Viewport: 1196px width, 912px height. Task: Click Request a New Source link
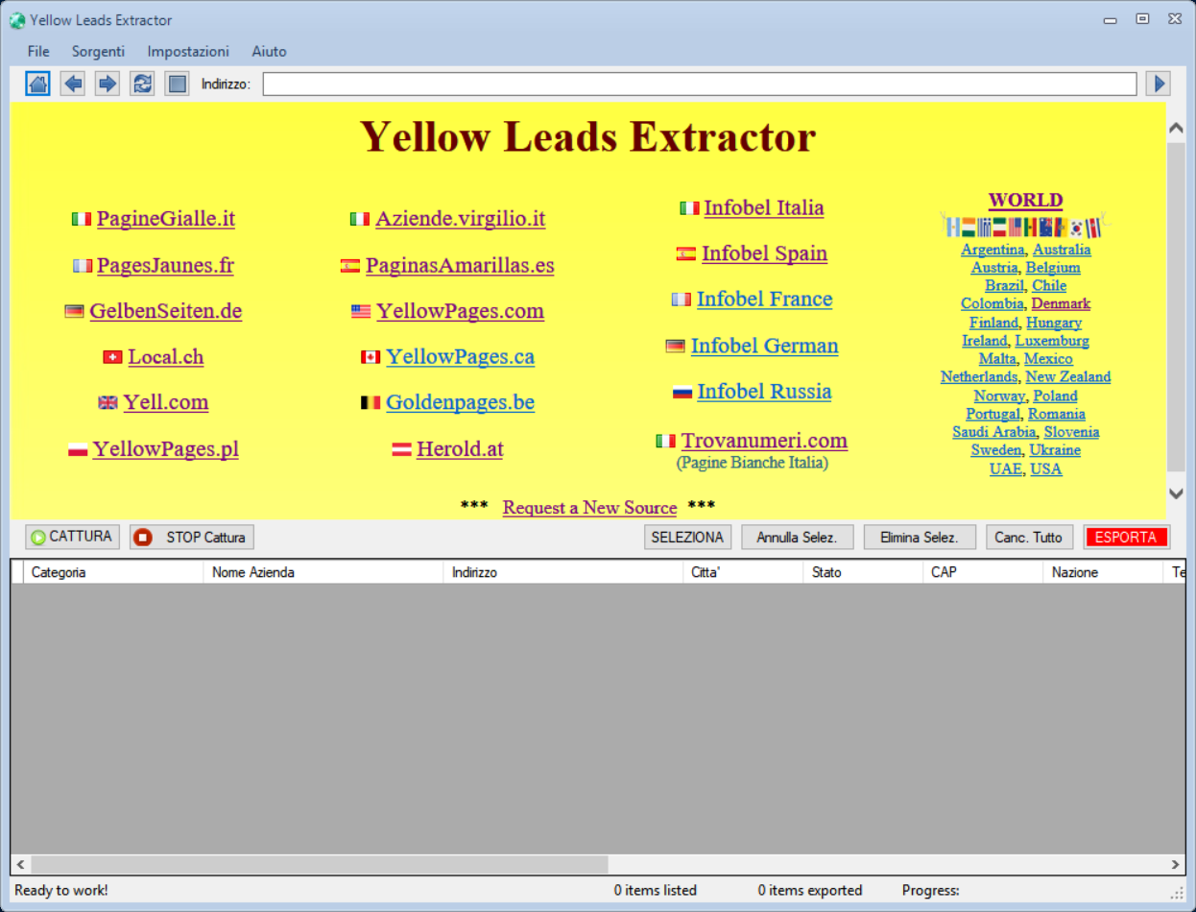pos(589,508)
